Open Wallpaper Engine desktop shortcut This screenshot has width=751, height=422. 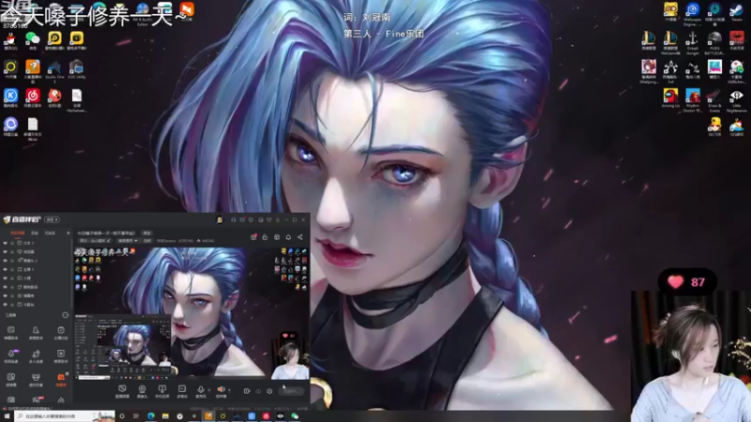(x=693, y=13)
